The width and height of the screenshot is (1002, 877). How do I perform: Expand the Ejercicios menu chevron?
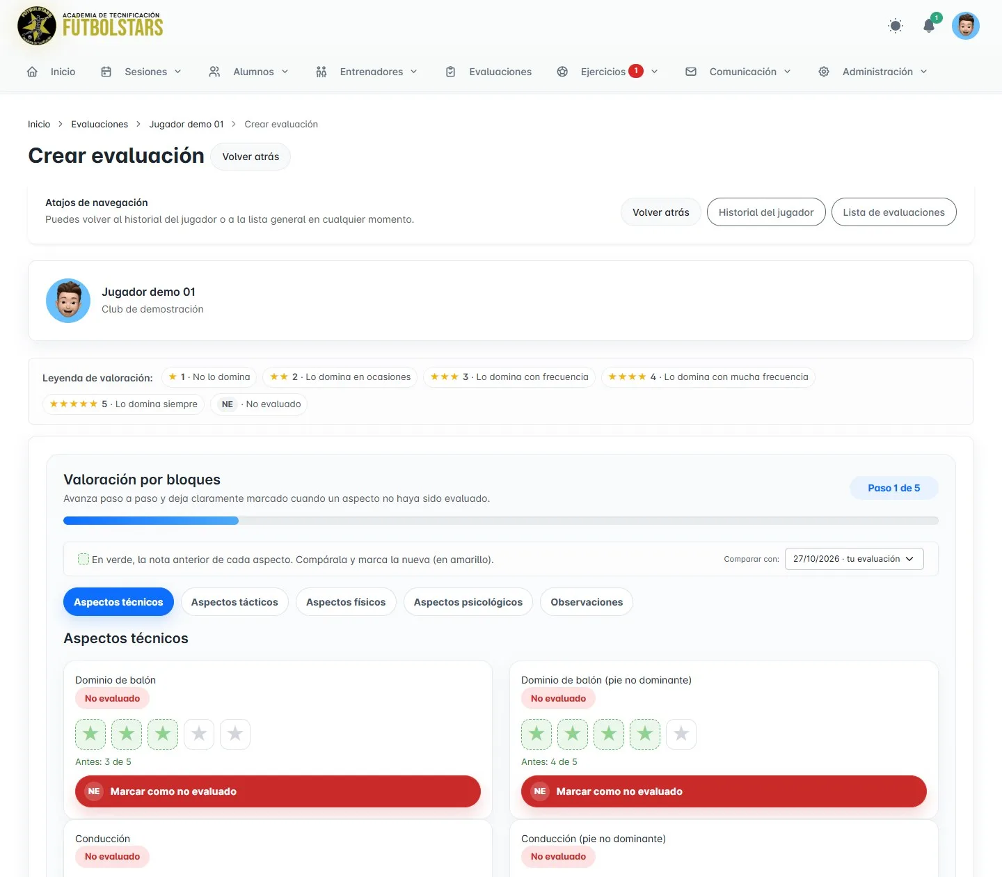[654, 72]
